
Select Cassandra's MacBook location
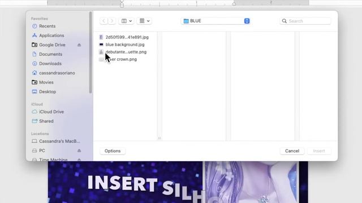pyautogui.click(x=59, y=142)
